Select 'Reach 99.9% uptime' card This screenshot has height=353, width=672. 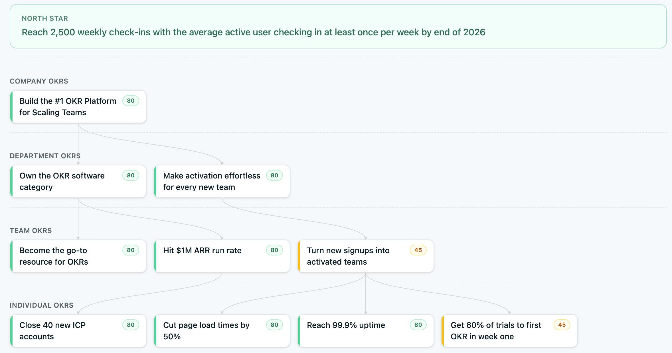pos(366,331)
